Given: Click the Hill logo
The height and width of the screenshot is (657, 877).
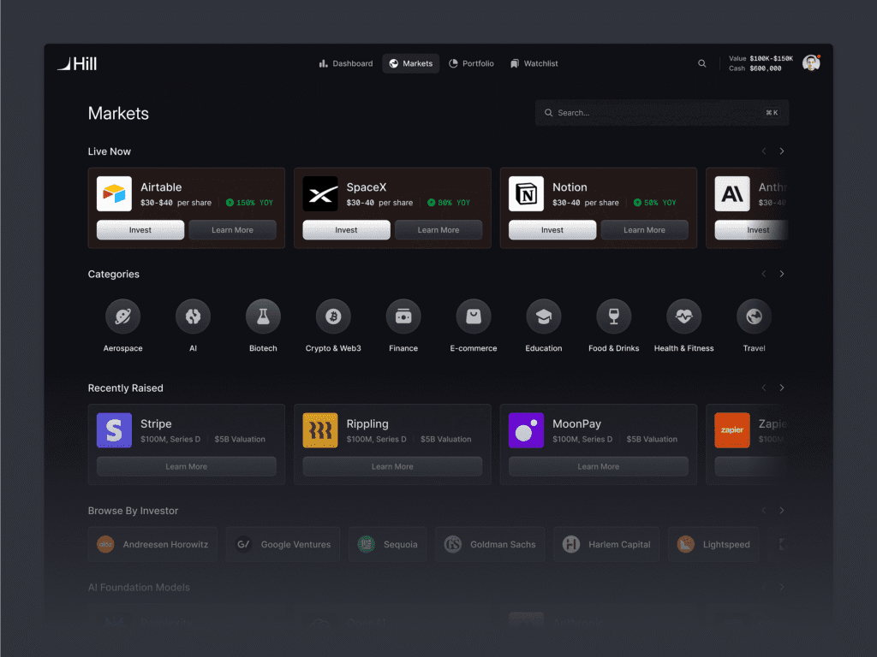Looking at the screenshot, I should (77, 63).
